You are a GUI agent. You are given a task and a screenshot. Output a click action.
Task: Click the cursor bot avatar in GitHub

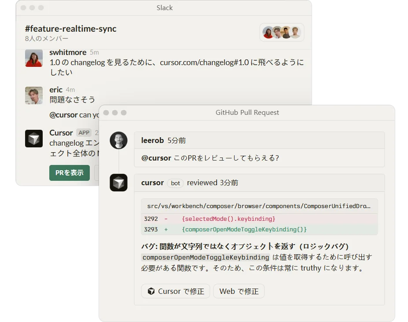119,183
